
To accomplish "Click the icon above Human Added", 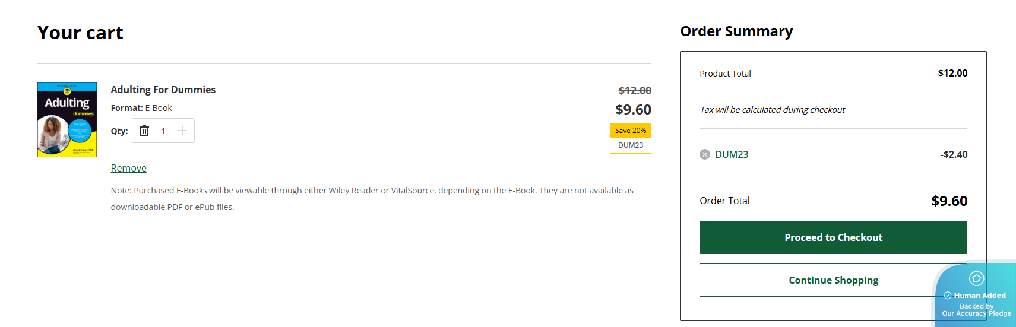I will pos(976,278).
